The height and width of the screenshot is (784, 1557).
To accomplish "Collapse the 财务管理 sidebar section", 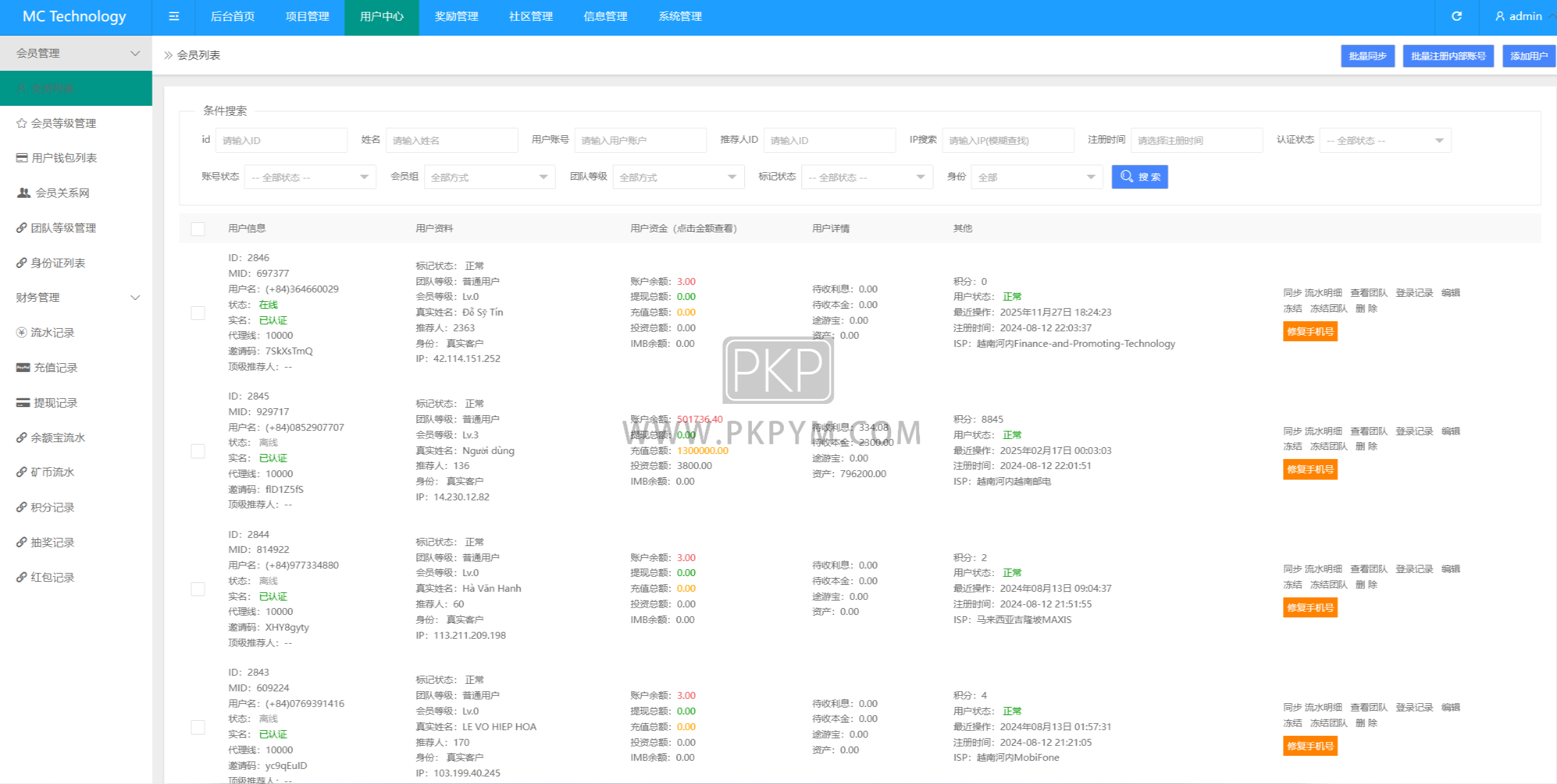I will pyautogui.click(x=76, y=297).
